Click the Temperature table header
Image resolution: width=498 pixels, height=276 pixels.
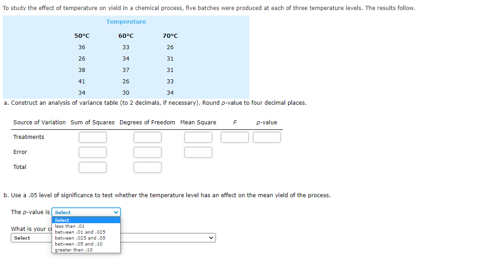pos(126,21)
